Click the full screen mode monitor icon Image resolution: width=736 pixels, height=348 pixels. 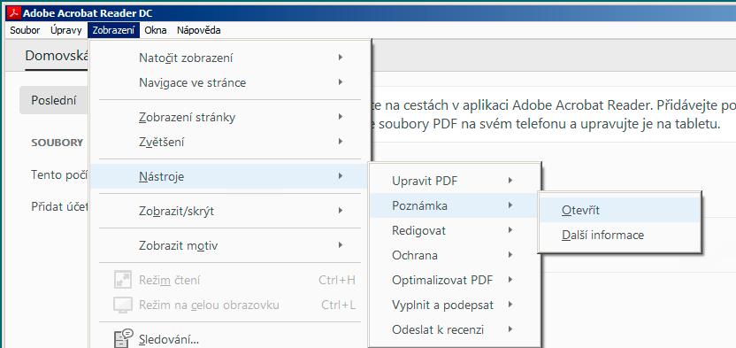(123, 305)
